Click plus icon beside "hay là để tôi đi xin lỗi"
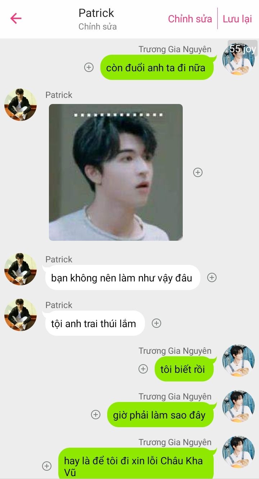The width and height of the screenshot is (259, 479). (47, 466)
